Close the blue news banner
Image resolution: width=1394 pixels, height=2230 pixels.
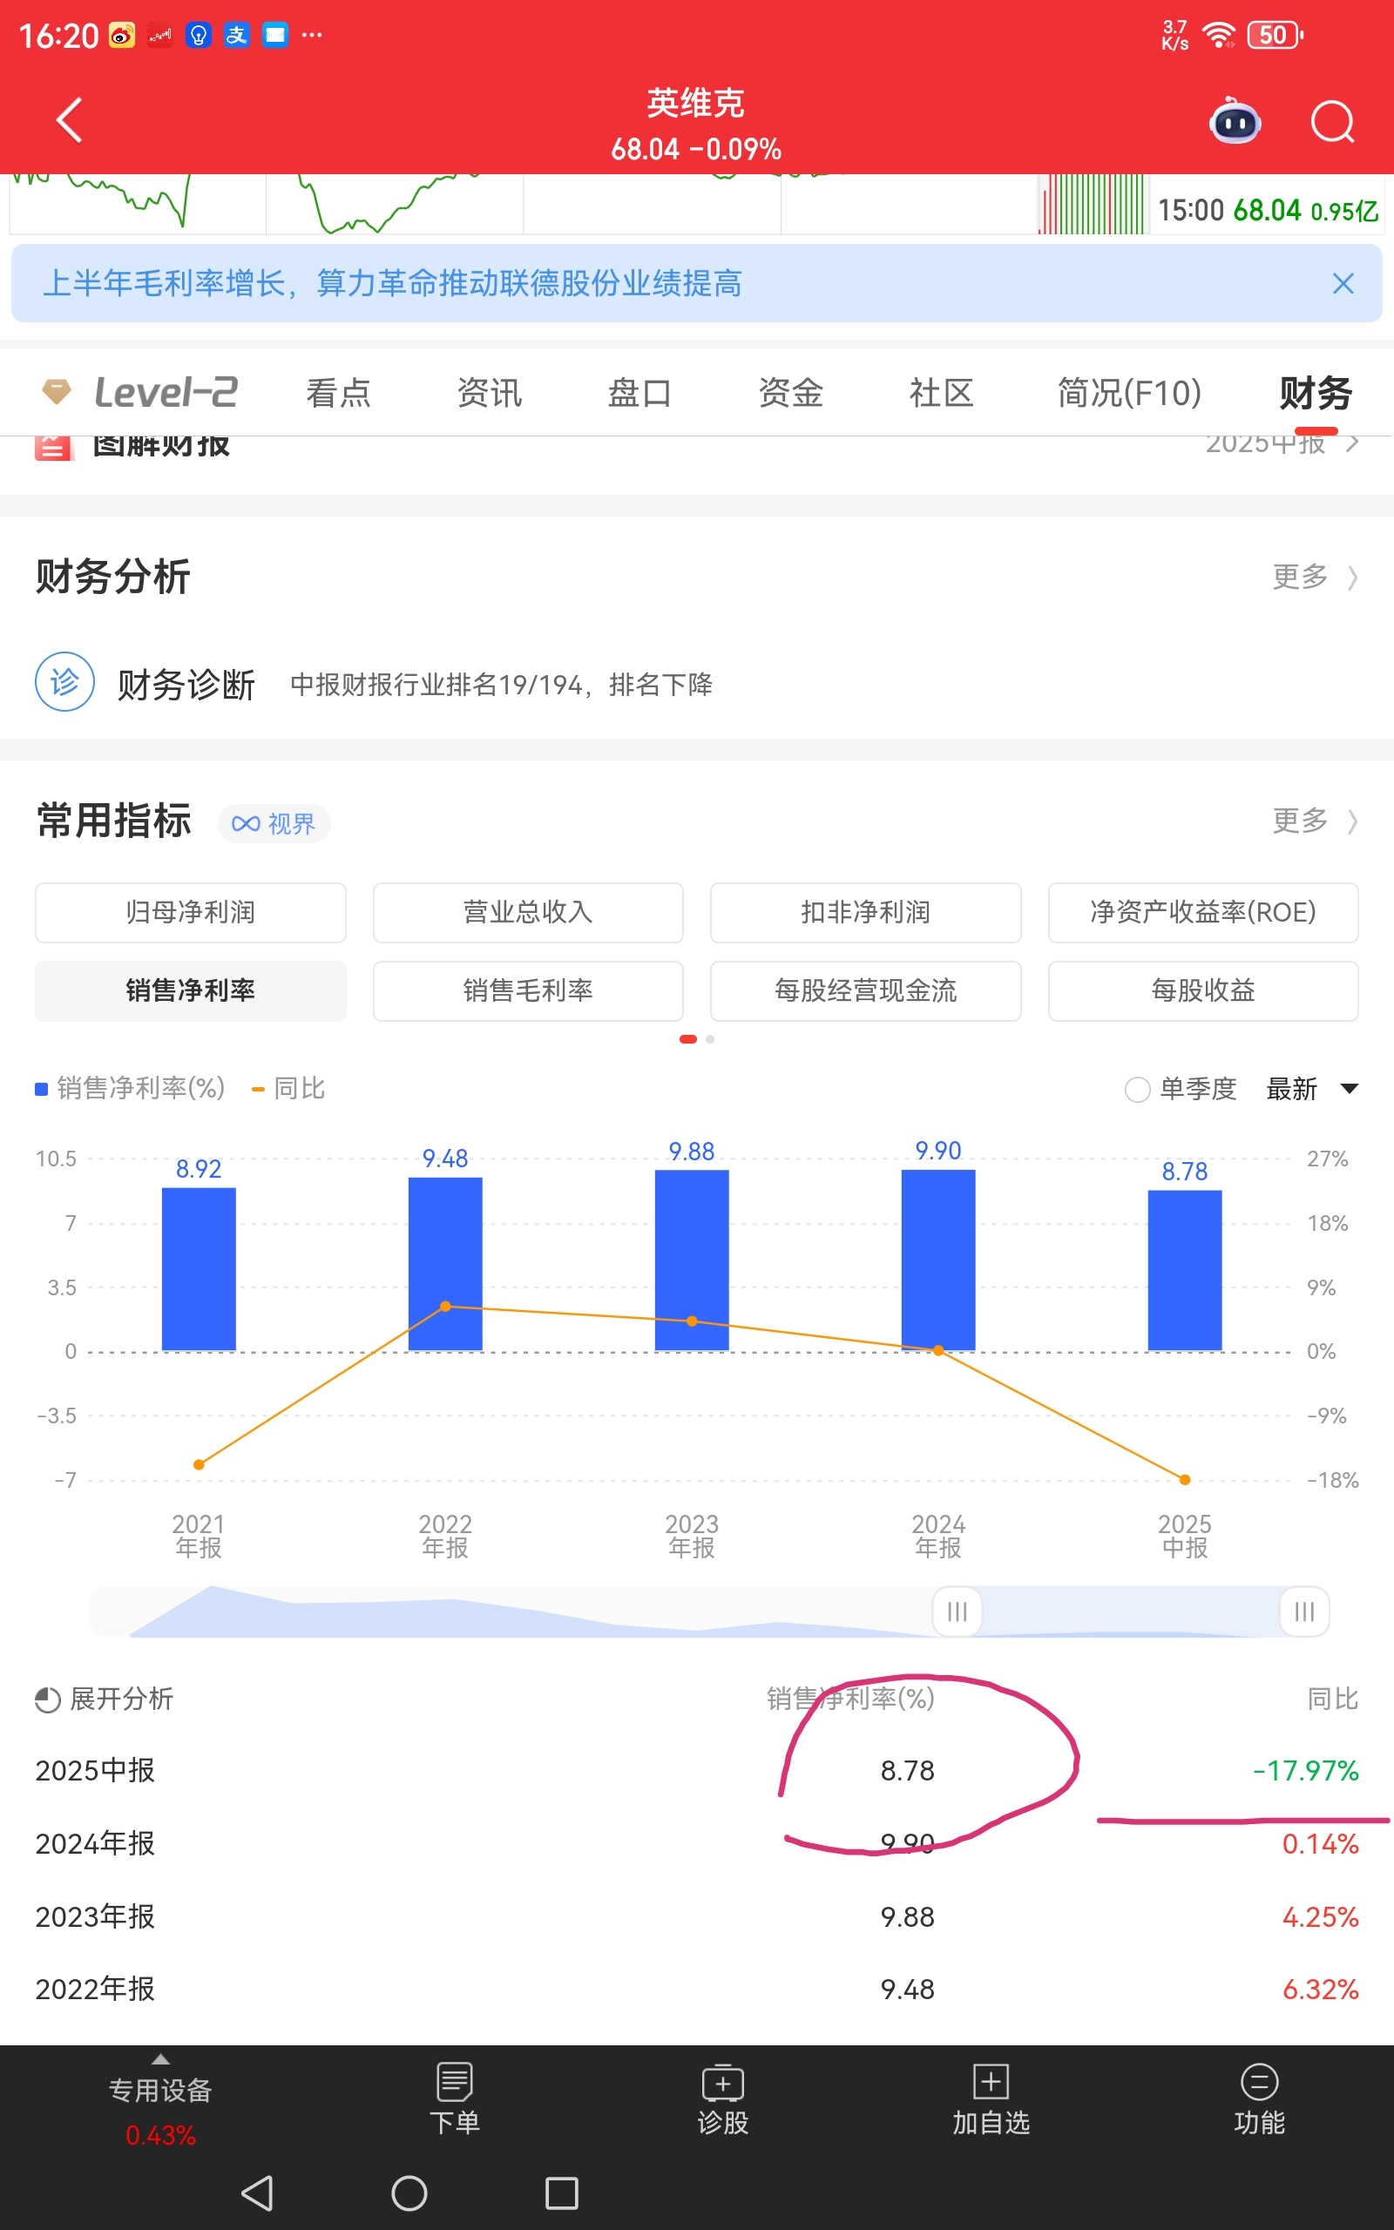1343,284
